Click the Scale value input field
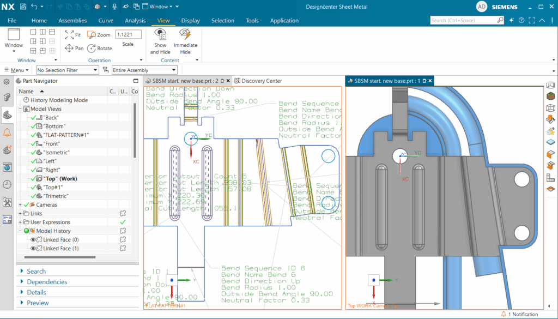The image size is (558, 319). click(x=128, y=34)
